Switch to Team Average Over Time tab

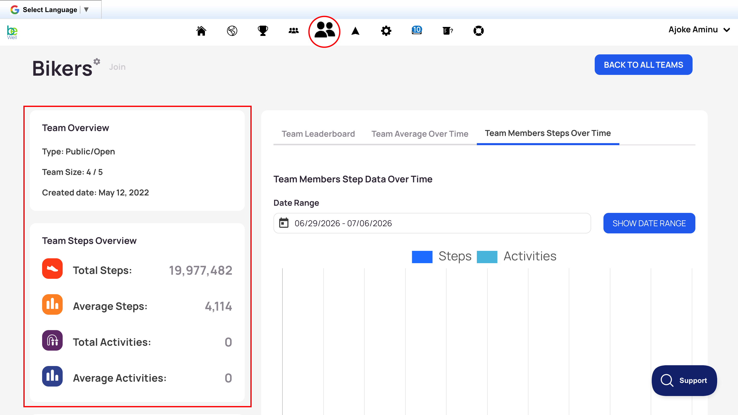coord(420,134)
